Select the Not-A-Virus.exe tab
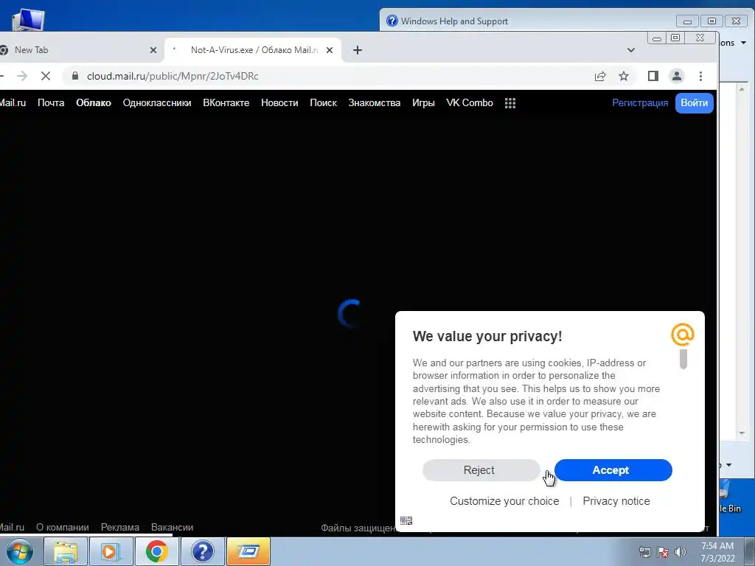The image size is (755, 566). tap(254, 50)
